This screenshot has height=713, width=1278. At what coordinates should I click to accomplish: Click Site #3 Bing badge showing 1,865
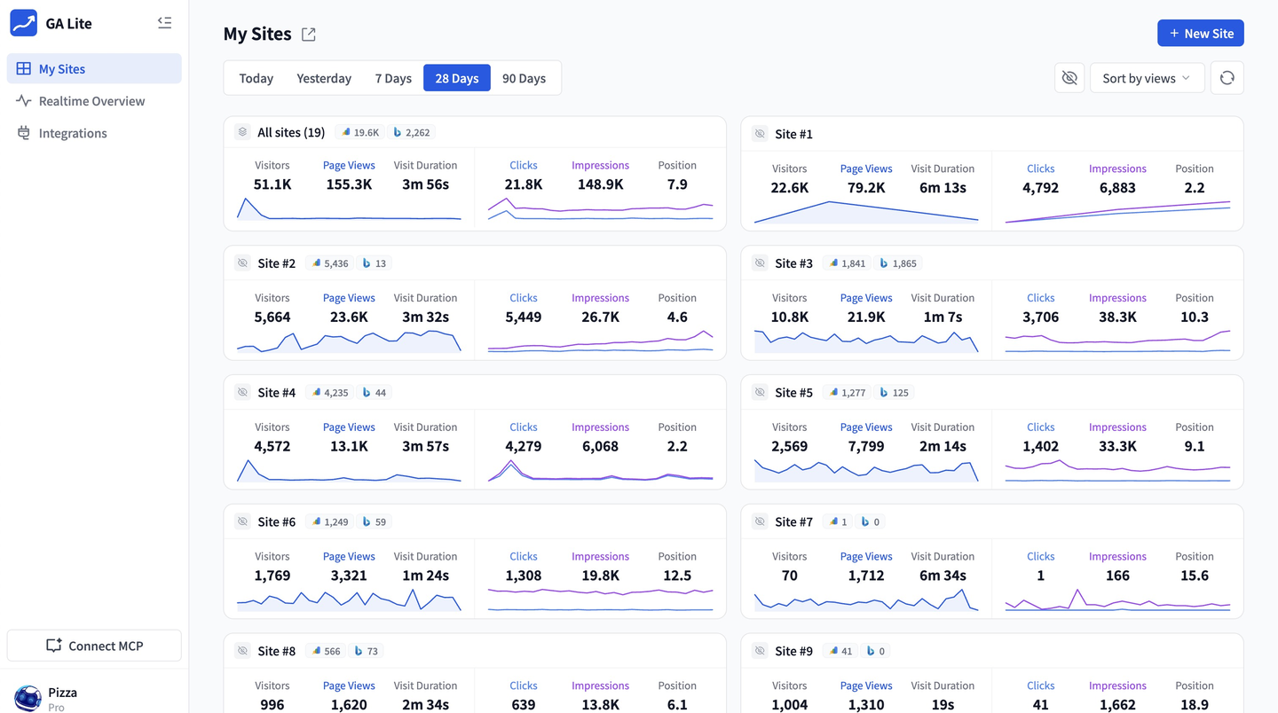click(x=898, y=263)
